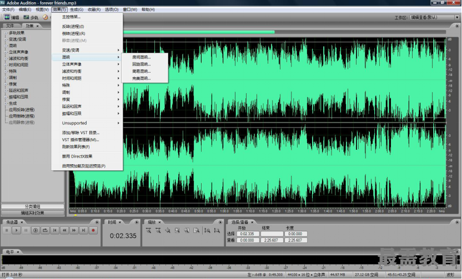Open the Unsupported submenu

tap(87, 123)
